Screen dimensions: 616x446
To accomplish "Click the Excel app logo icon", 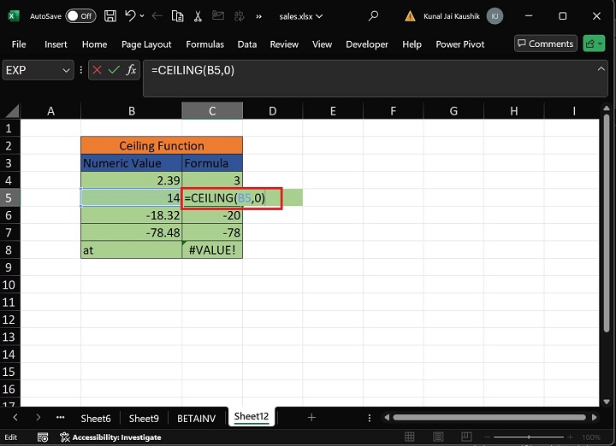I will click(x=14, y=16).
